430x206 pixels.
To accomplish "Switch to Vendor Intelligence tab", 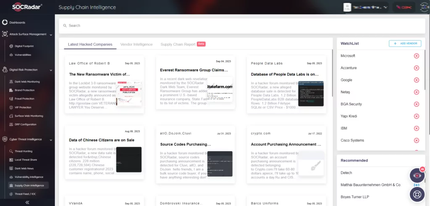I will pos(136,44).
